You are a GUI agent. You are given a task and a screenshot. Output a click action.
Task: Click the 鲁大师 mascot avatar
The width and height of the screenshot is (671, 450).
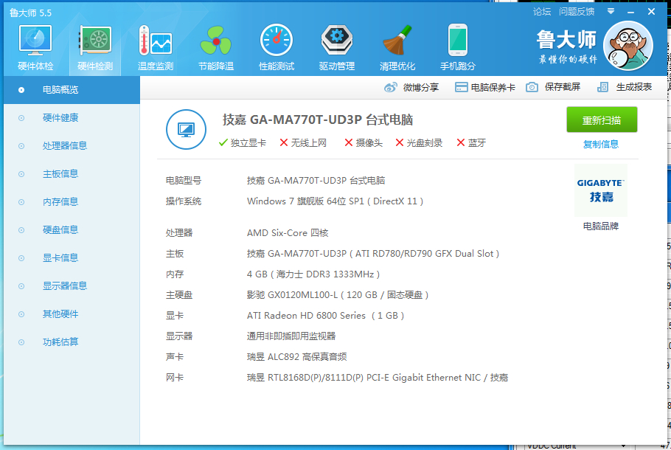(x=628, y=46)
